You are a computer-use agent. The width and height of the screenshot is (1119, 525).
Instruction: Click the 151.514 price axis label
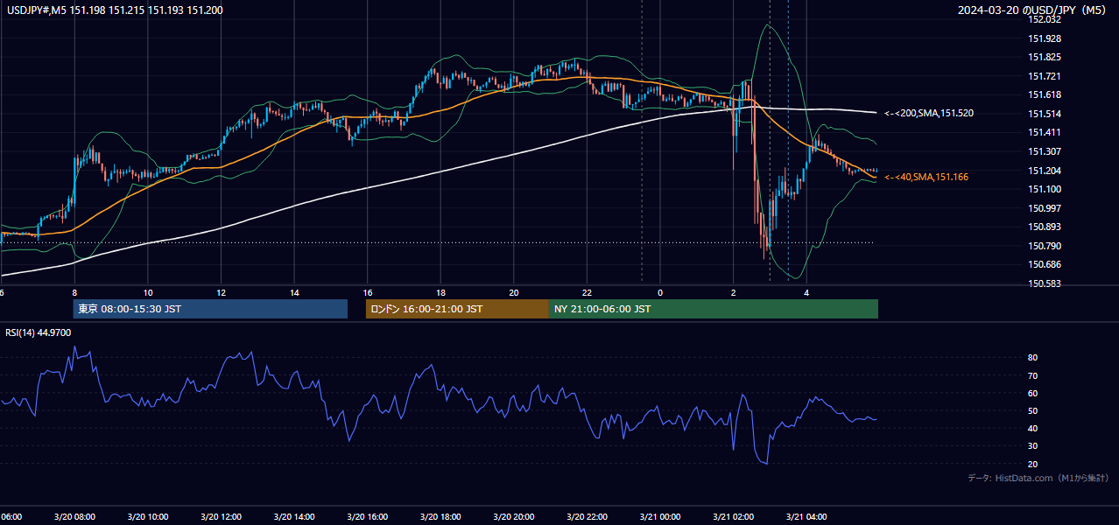click(x=1045, y=114)
